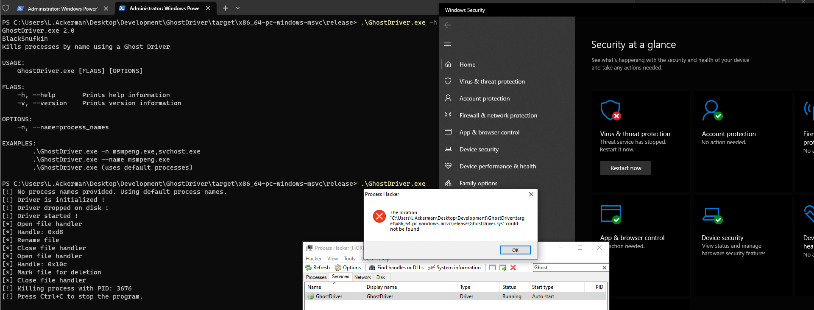The width and height of the screenshot is (814, 310).
Task: Switch to the Network tab
Action: [362, 277]
